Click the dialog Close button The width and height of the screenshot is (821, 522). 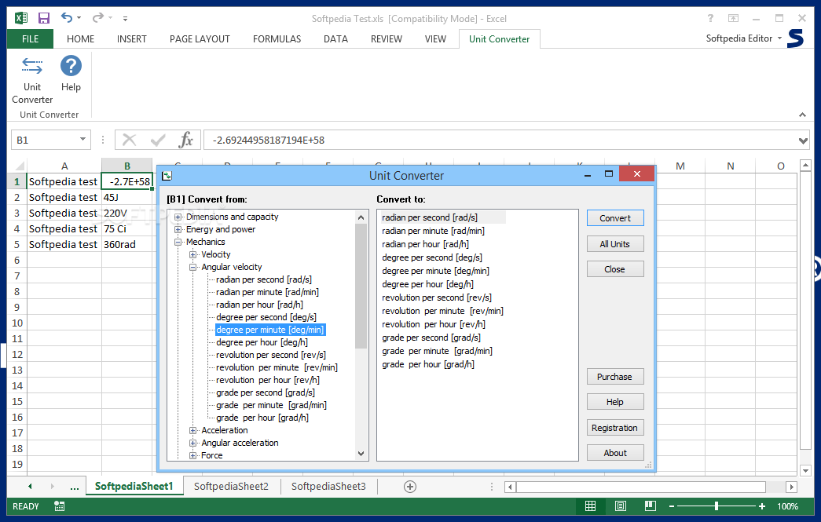click(615, 268)
